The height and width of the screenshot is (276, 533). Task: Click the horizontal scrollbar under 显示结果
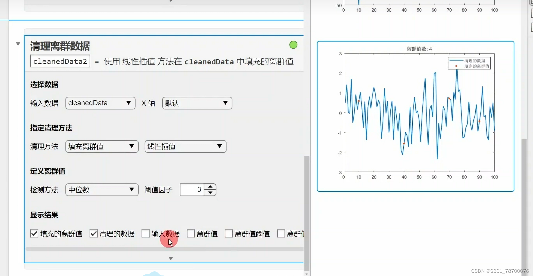tap(165, 249)
